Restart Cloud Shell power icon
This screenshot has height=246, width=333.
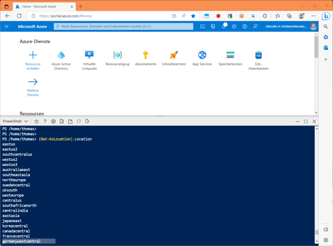coord(36,121)
